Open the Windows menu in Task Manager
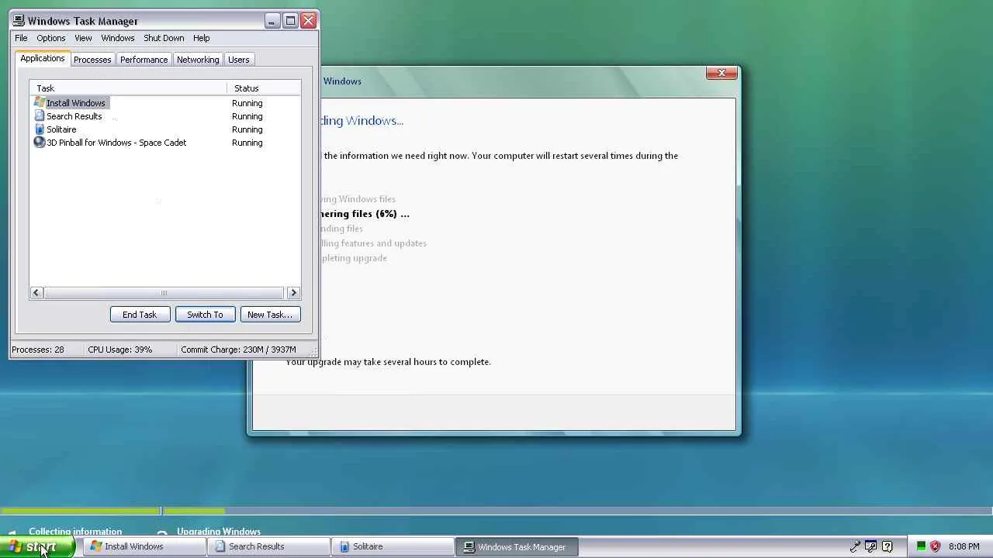Image resolution: width=993 pixels, height=558 pixels. [x=118, y=38]
